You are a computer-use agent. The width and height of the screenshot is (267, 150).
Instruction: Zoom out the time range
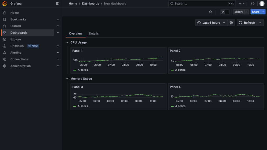click(x=231, y=23)
